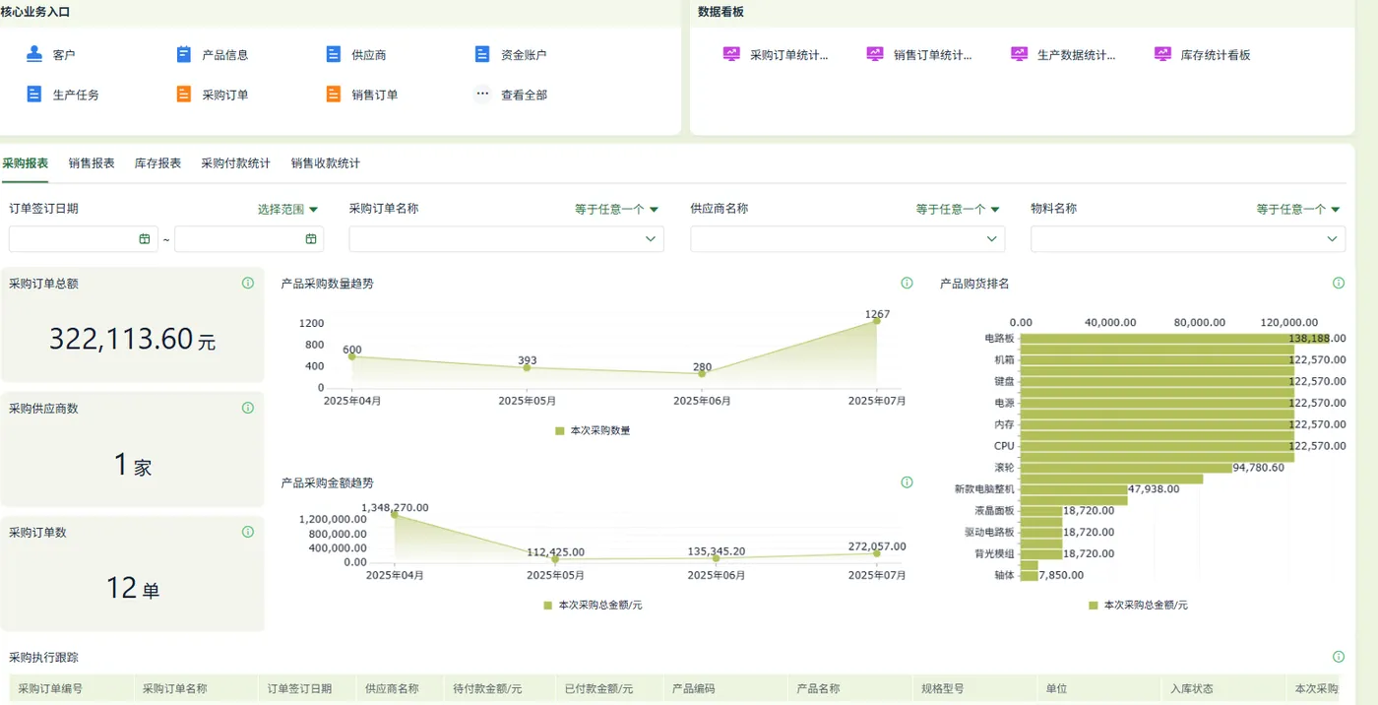Viewport: 1378px width, 705px height.
Task: Open the 选择范围 date range dropdown
Action: tap(288, 209)
